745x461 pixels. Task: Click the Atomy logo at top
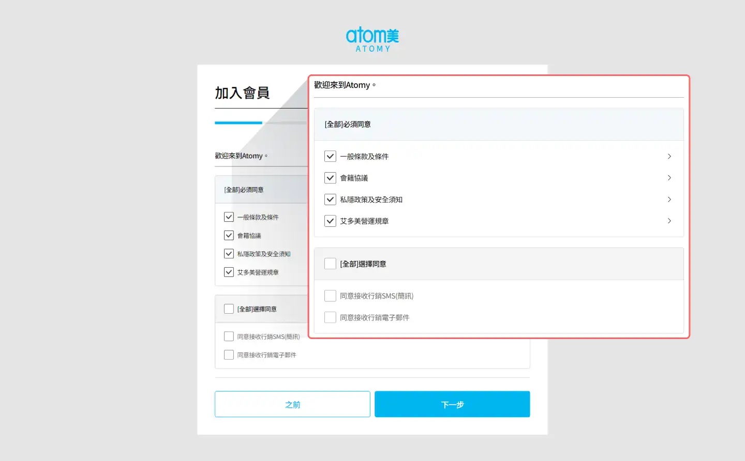click(x=372, y=39)
